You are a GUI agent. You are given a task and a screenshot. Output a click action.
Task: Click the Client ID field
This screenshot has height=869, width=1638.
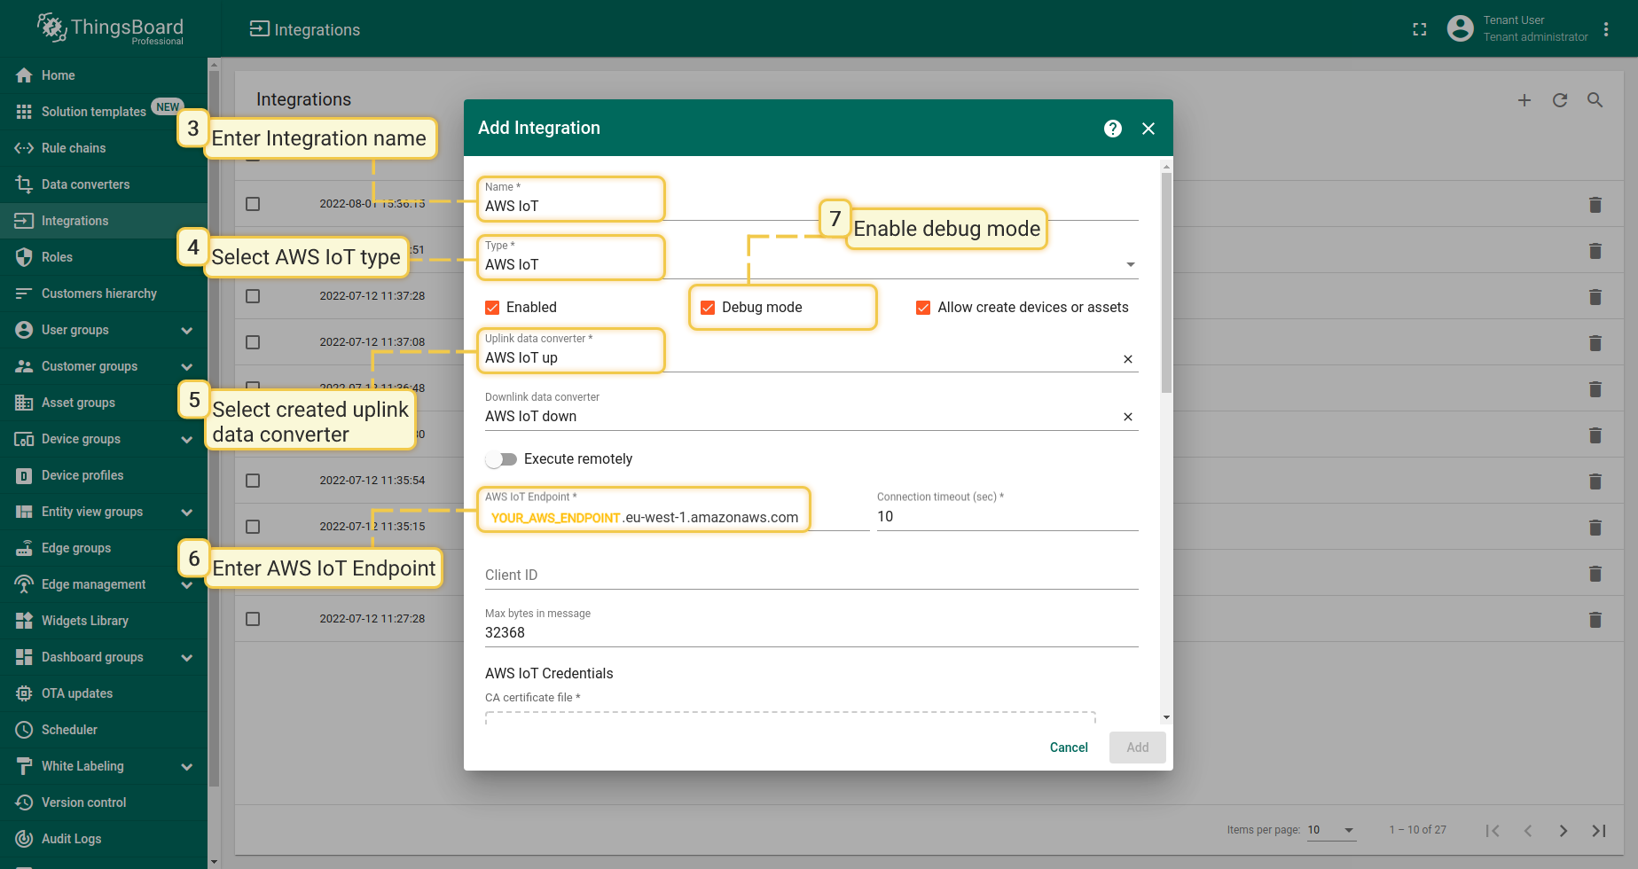point(811,575)
